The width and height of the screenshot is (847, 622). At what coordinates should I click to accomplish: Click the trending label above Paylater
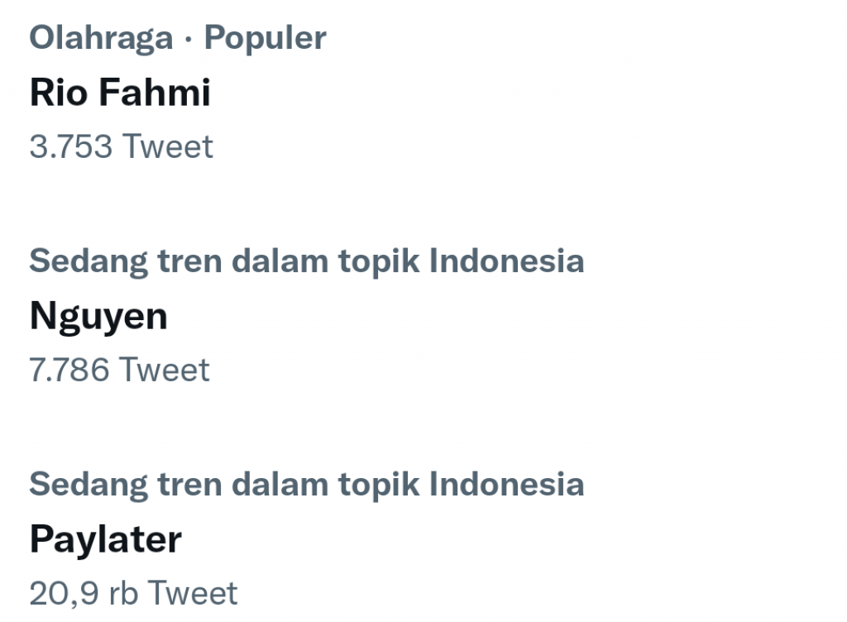click(x=306, y=485)
